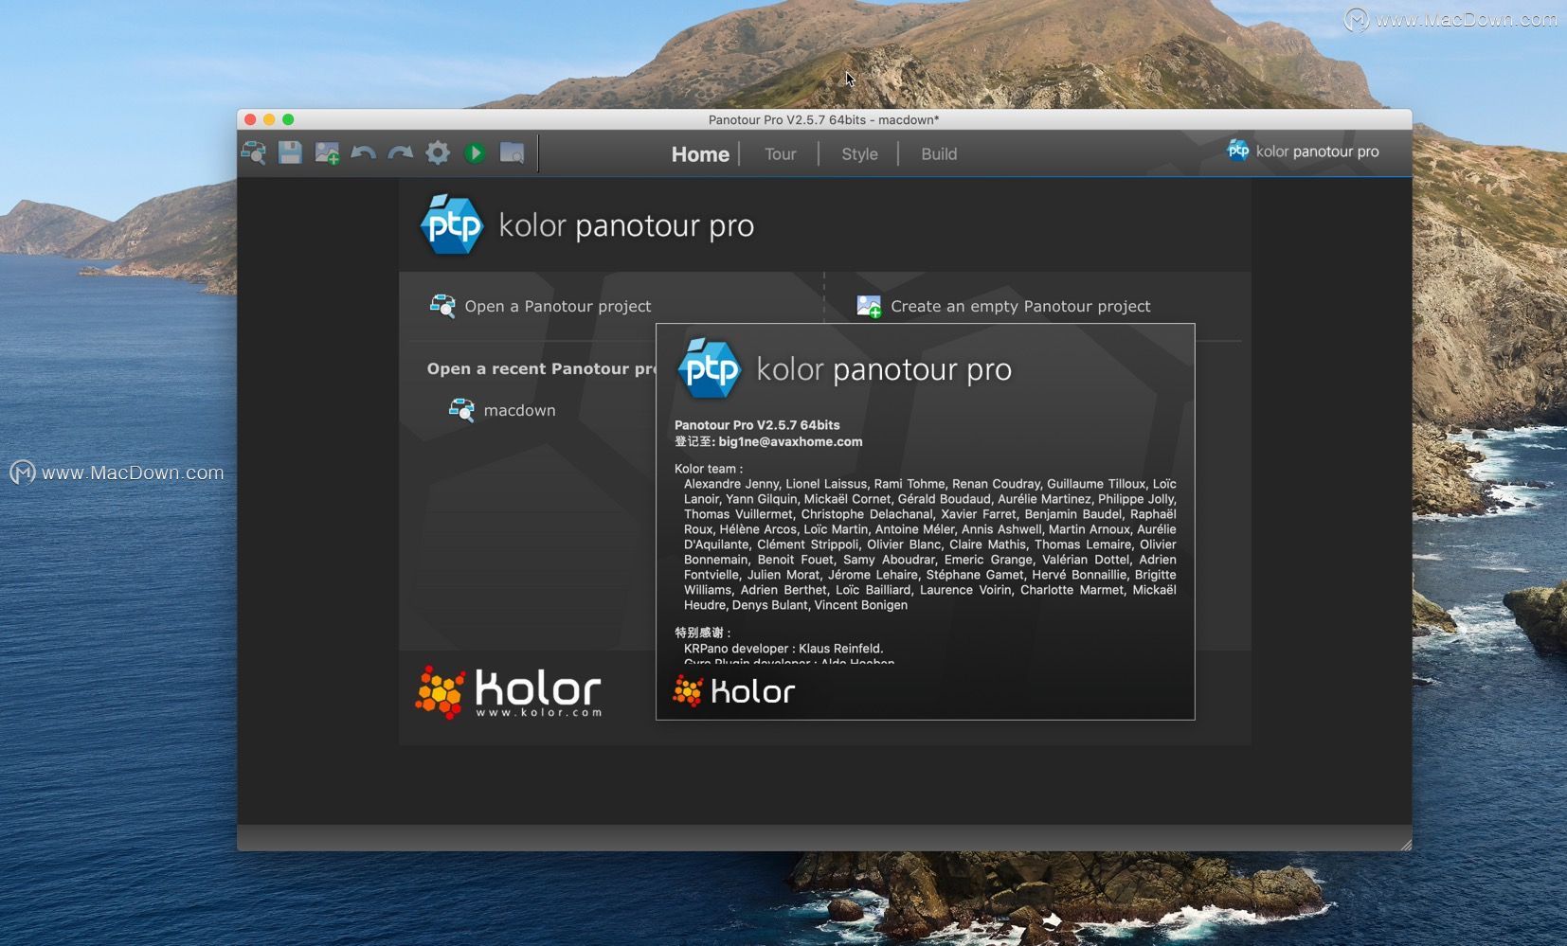Click the window title Panotour Pro V2.5.7 64bits - macdown*
Screen dimensions: 1567x946
824,119
